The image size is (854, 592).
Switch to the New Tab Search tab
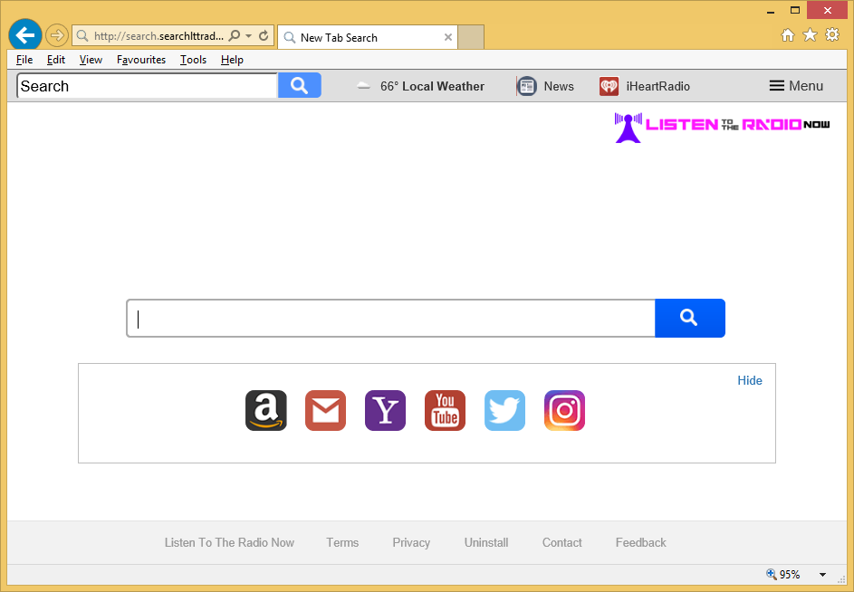[368, 38]
